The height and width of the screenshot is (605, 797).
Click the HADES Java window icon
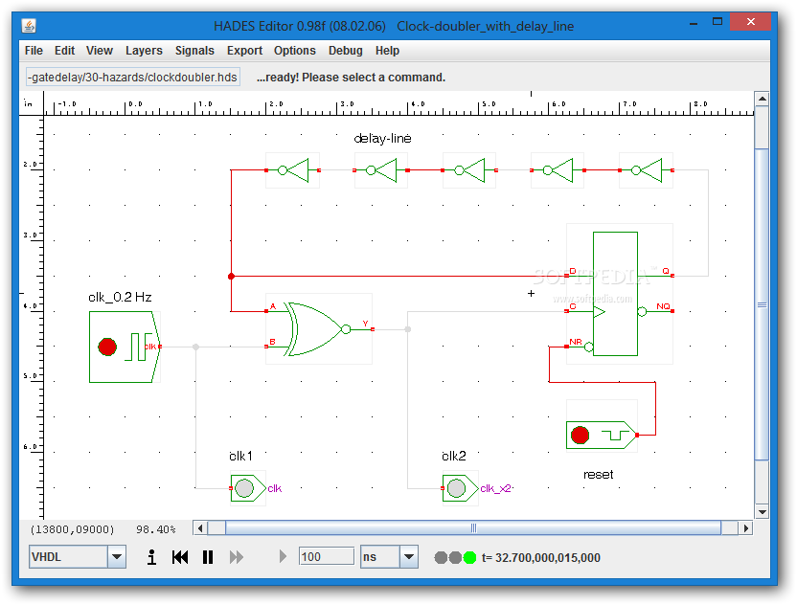[x=29, y=26]
